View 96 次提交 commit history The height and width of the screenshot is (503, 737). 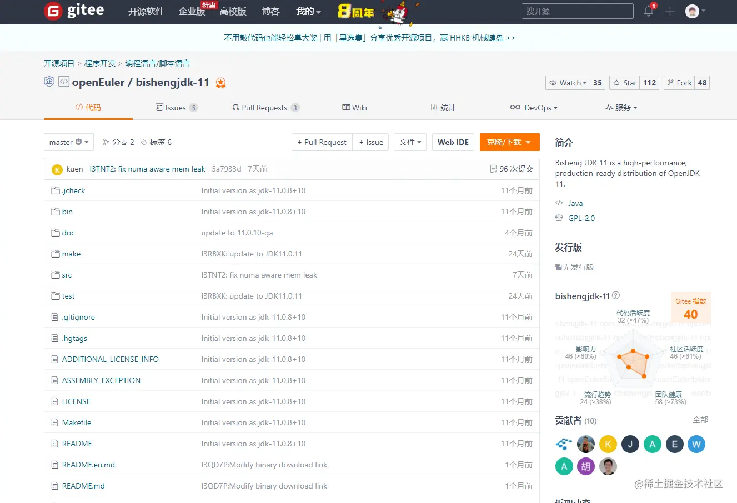click(512, 169)
